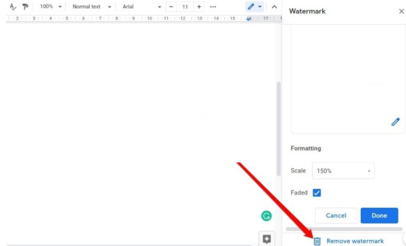Screen dimensions: 406x246
Task: Click the document vertical scrollbar
Action: pyautogui.click(x=279, y=129)
